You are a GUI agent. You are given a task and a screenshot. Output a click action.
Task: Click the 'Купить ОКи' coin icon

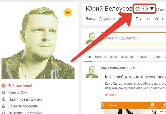tap(4, 93)
